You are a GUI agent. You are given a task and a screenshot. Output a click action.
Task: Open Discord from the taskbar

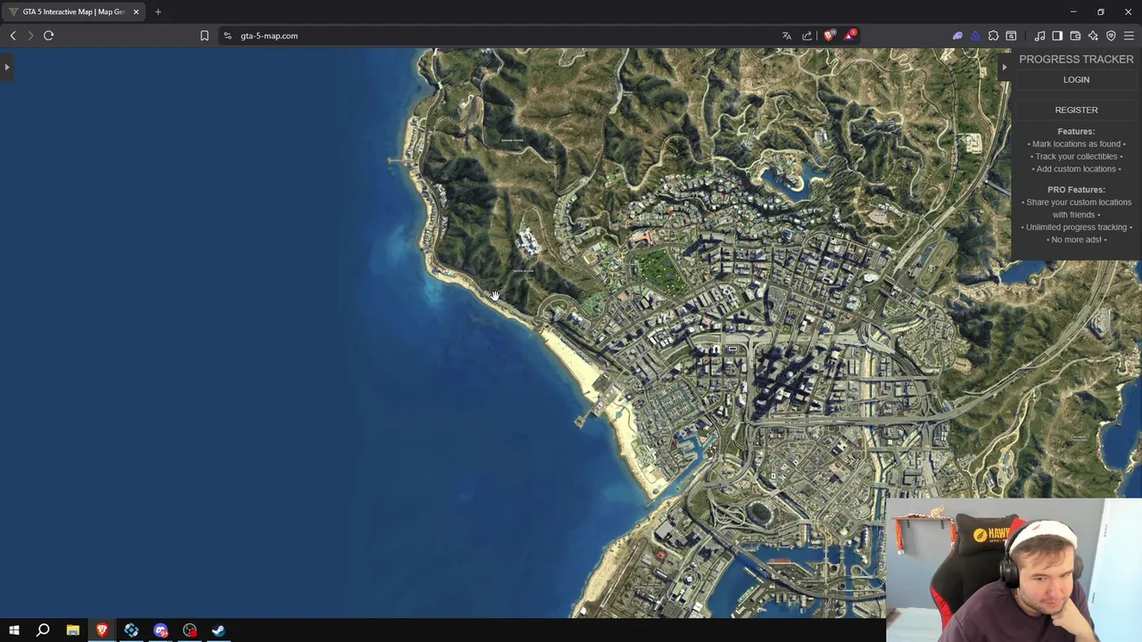tap(161, 630)
